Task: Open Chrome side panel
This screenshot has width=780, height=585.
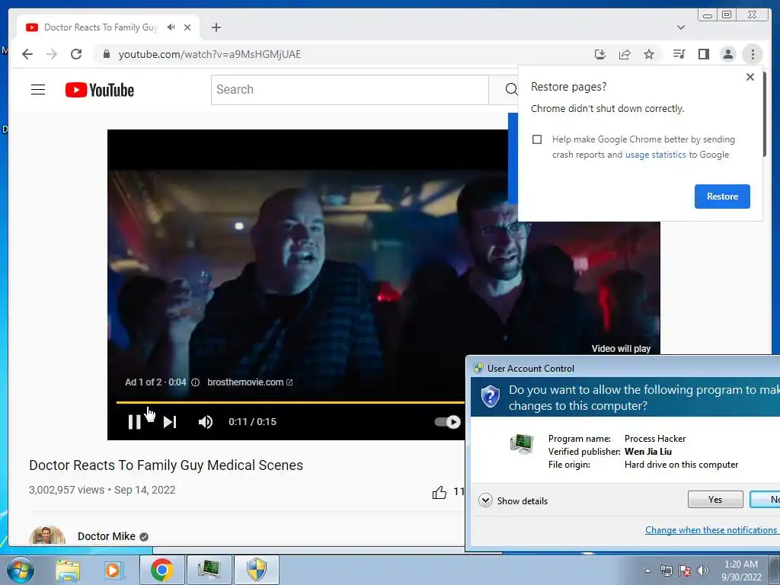Action: [x=703, y=54]
